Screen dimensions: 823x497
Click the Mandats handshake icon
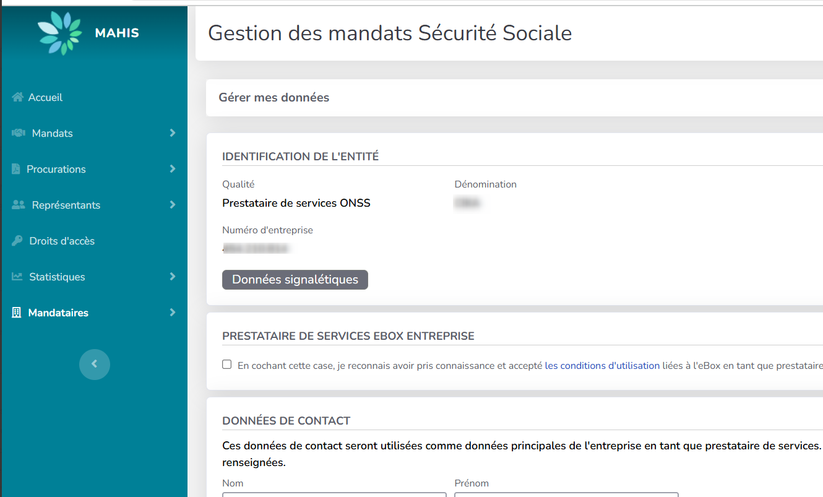pos(19,133)
